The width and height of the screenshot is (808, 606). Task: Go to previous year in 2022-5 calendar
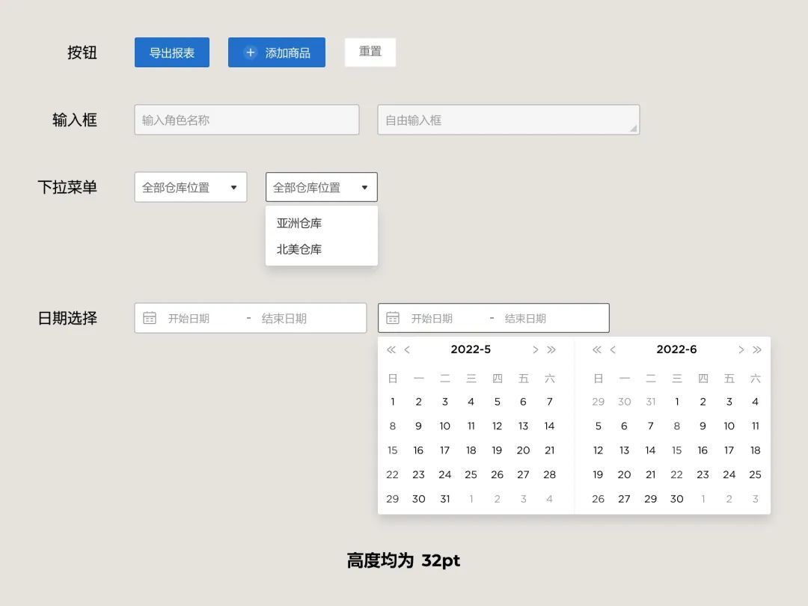pyautogui.click(x=391, y=350)
